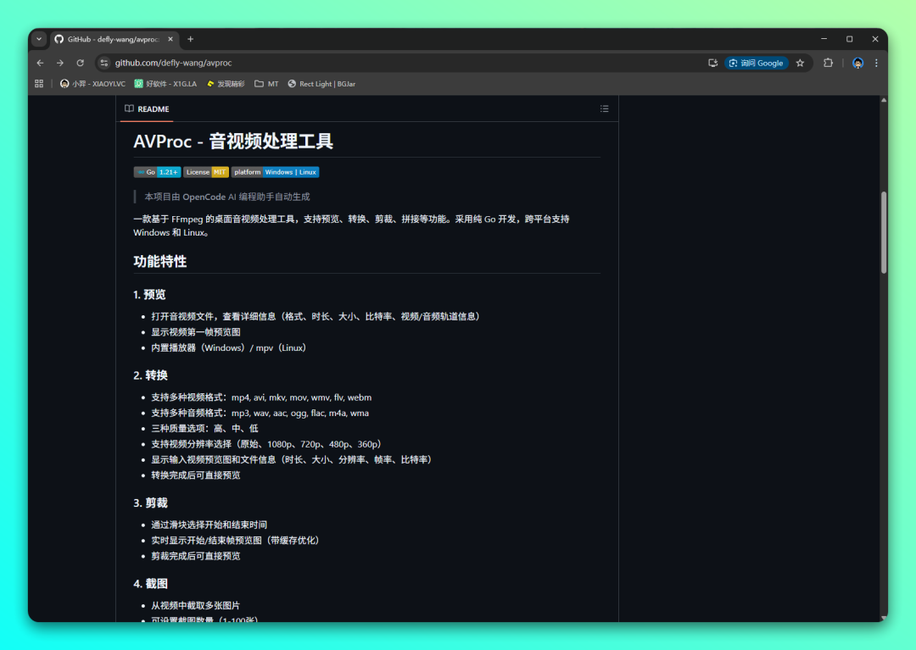Click the browser back arrow
916x650 pixels.
point(40,63)
